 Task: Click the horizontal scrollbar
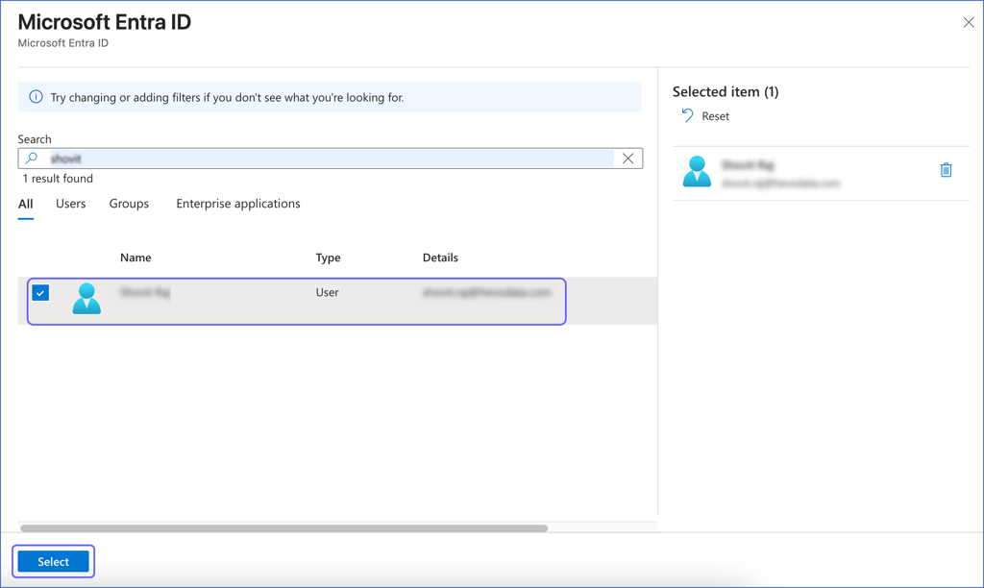click(x=283, y=528)
